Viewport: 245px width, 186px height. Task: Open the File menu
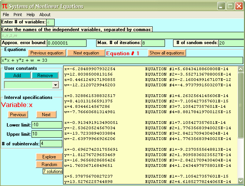coord(6,15)
